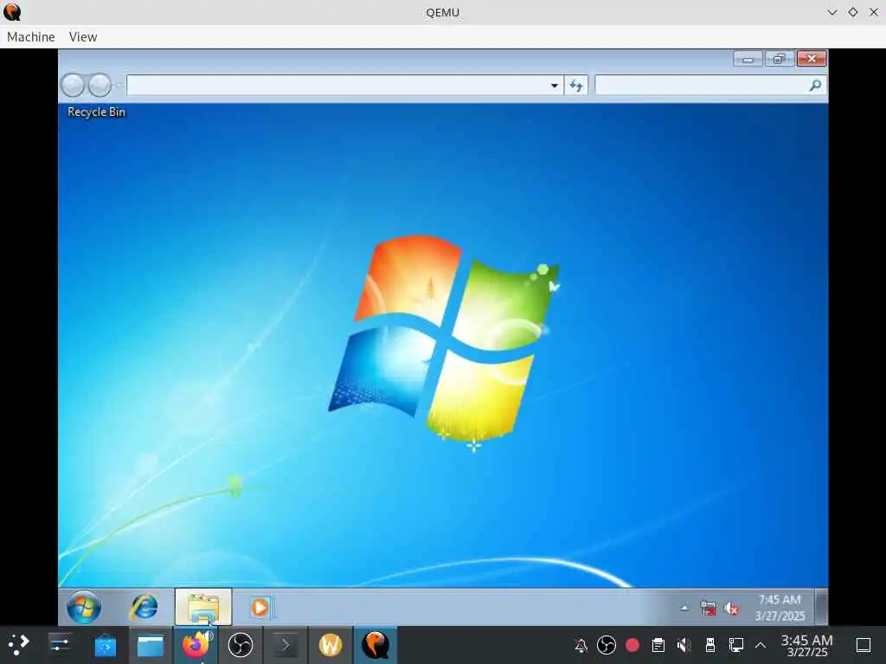Open clipboard tray icon on host
Viewport: 886px width, 664px height.
coord(658,645)
